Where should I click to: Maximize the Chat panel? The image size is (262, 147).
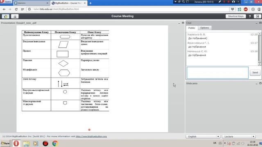(x=260, y=23)
